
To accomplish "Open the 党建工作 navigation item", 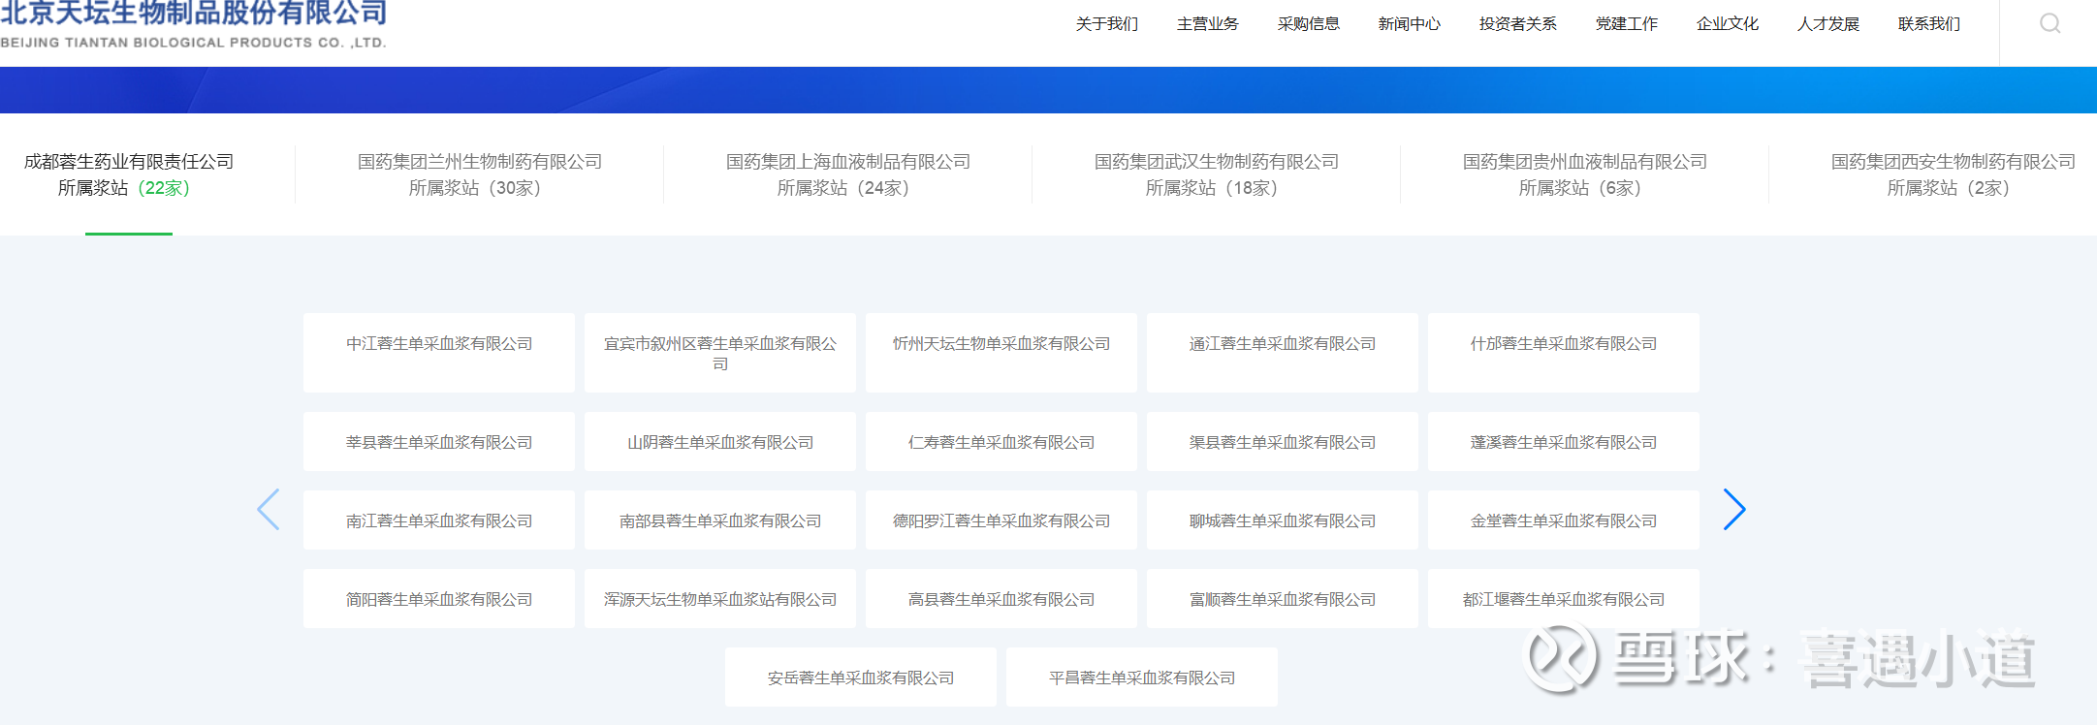I will pos(1626,23).
